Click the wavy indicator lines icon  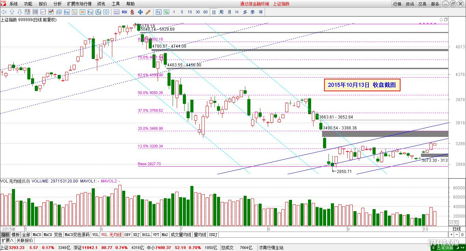[117, 12]
